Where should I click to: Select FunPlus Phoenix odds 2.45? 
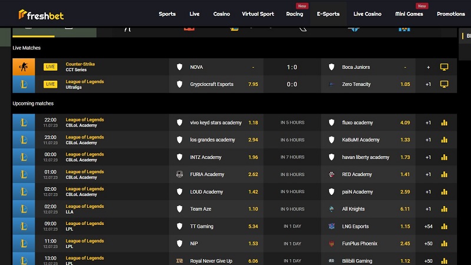(x=405, y=243)
